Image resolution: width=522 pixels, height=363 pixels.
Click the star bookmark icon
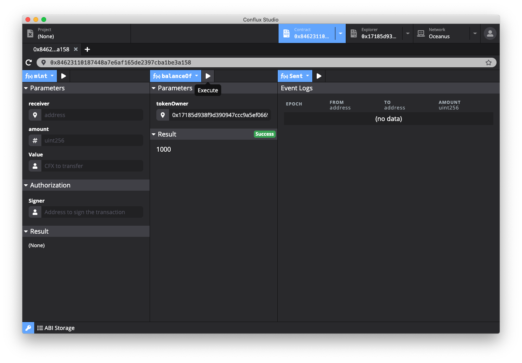pos(489,62)
